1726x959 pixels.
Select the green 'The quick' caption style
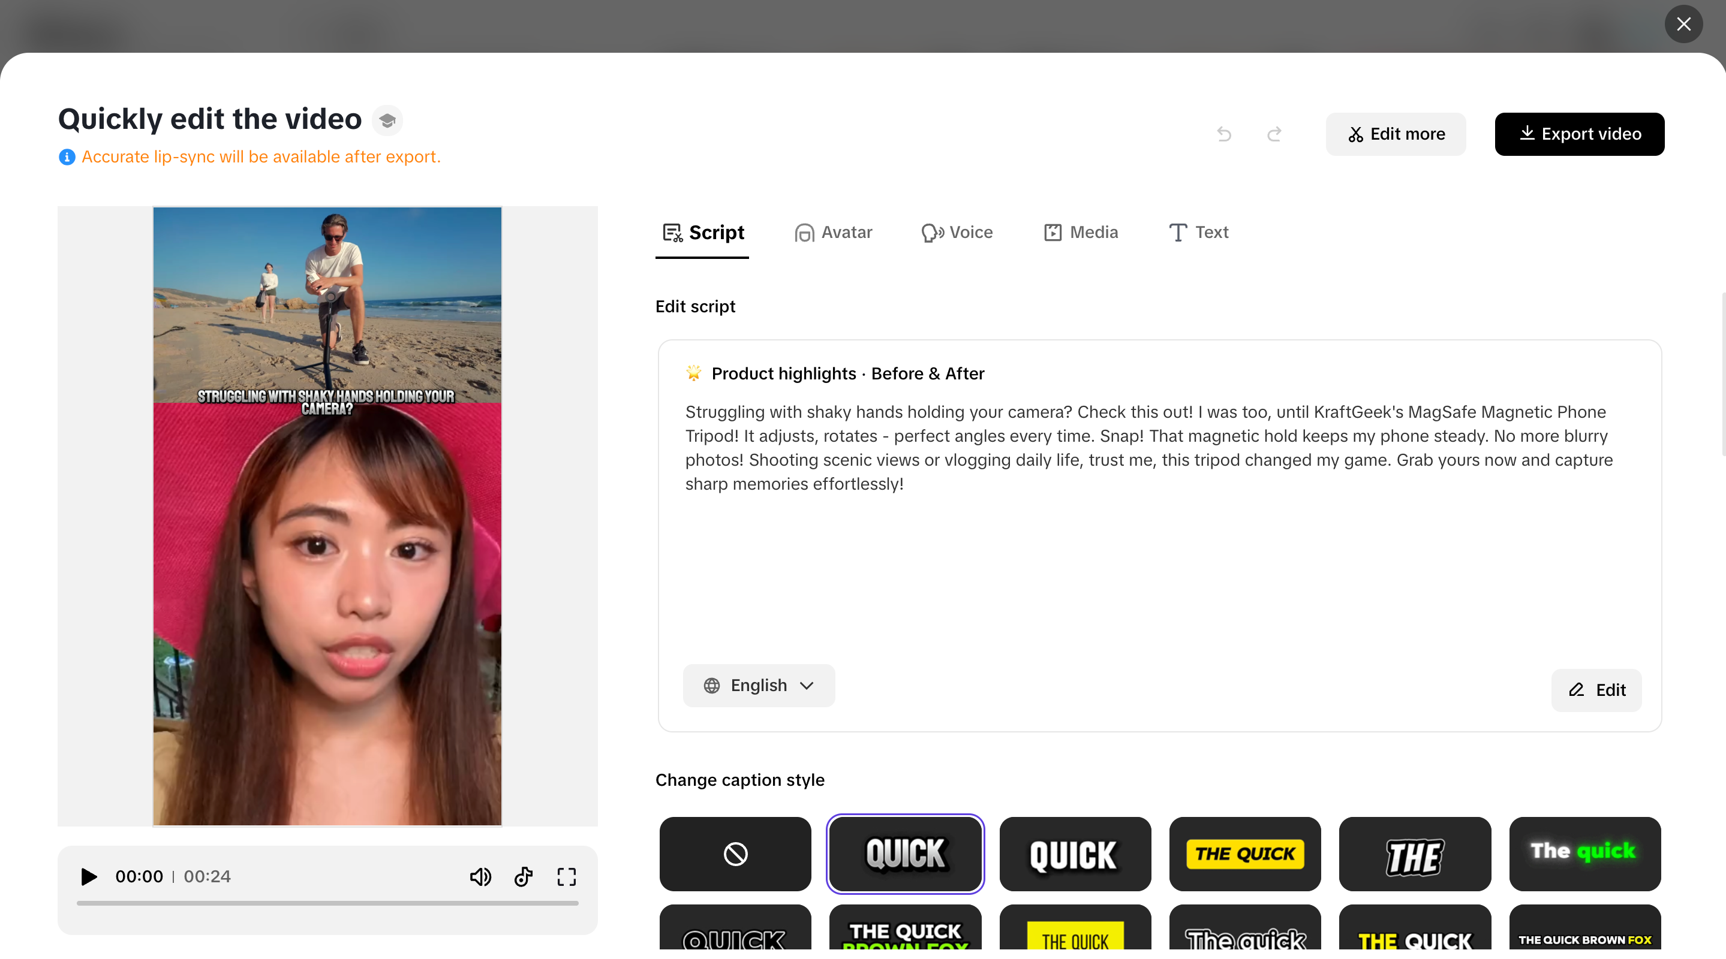1584,854
